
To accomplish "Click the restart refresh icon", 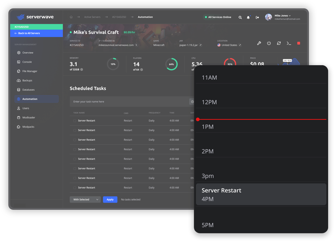I will pos(279,43).
